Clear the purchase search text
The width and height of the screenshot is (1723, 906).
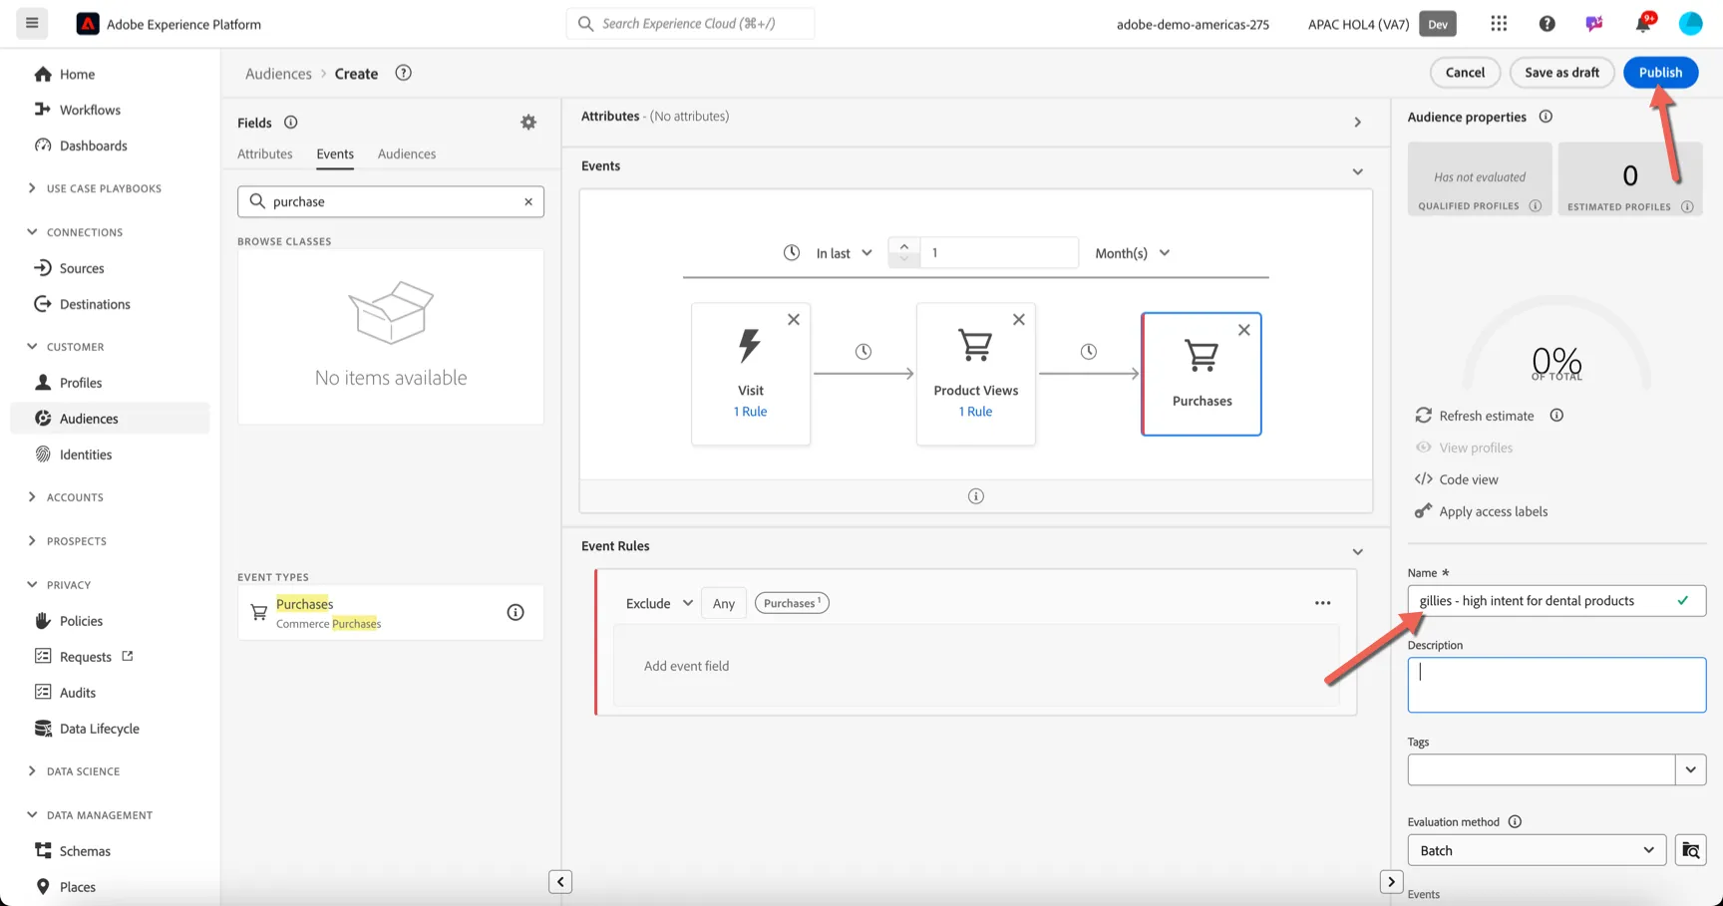coord(528,201)
